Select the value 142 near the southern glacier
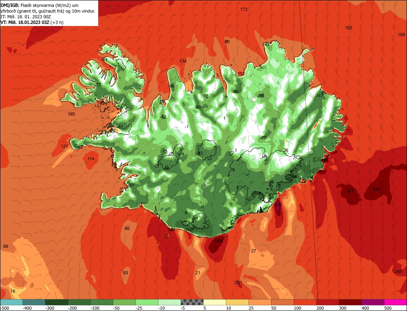407x311 pixels. point(189,230)
